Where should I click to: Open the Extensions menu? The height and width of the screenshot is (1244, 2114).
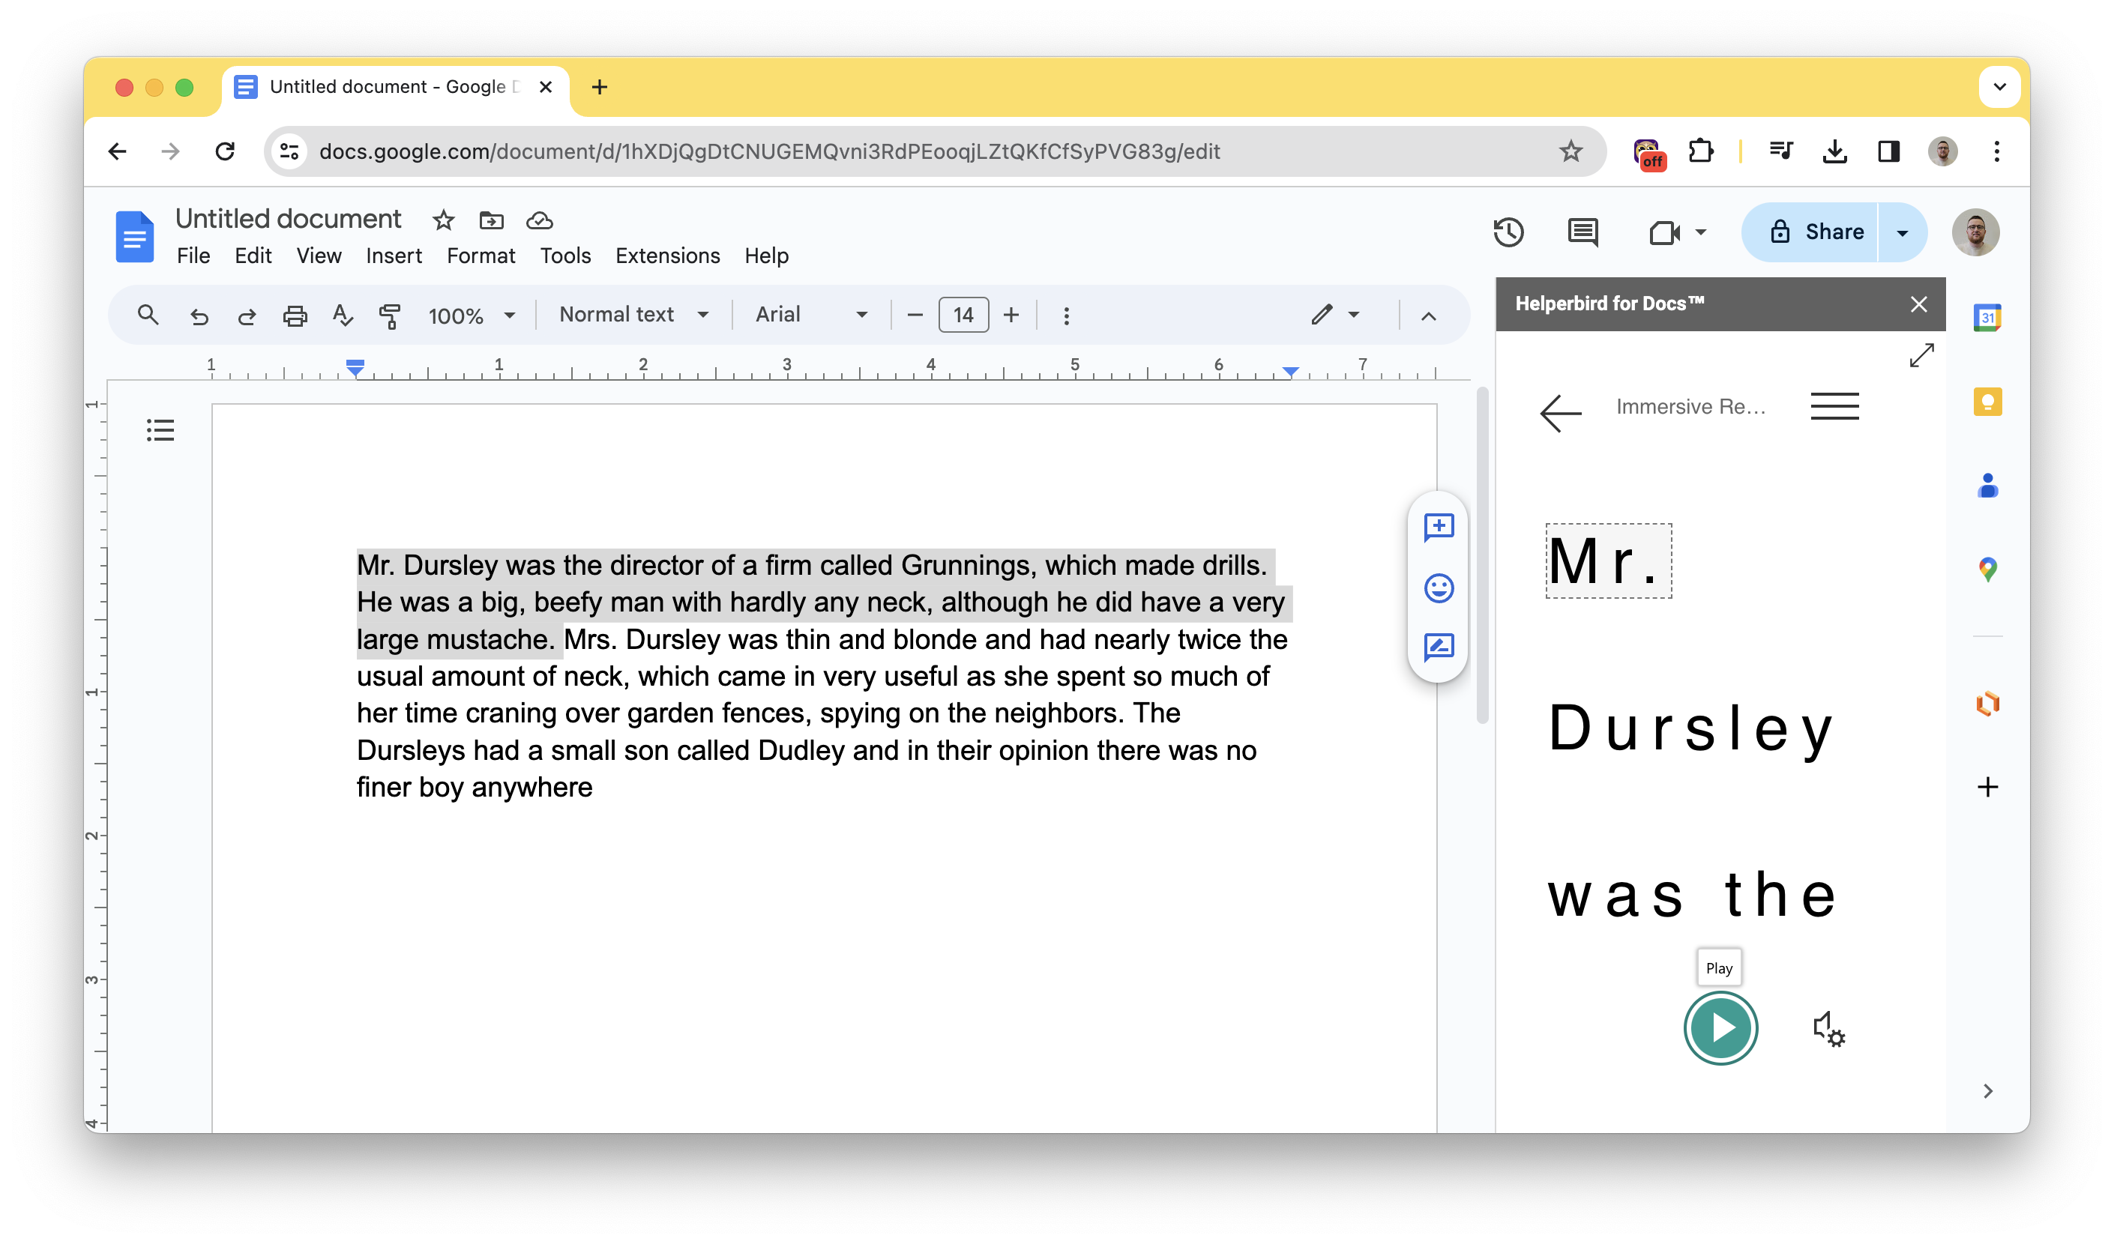coord(667,255)
